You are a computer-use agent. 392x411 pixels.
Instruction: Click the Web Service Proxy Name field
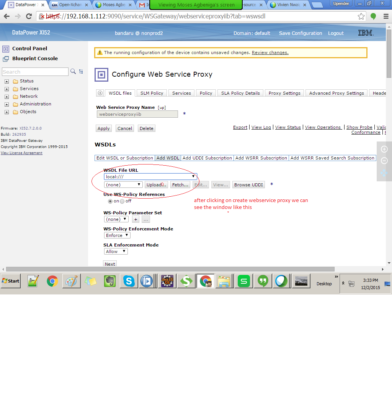point(137,114)
